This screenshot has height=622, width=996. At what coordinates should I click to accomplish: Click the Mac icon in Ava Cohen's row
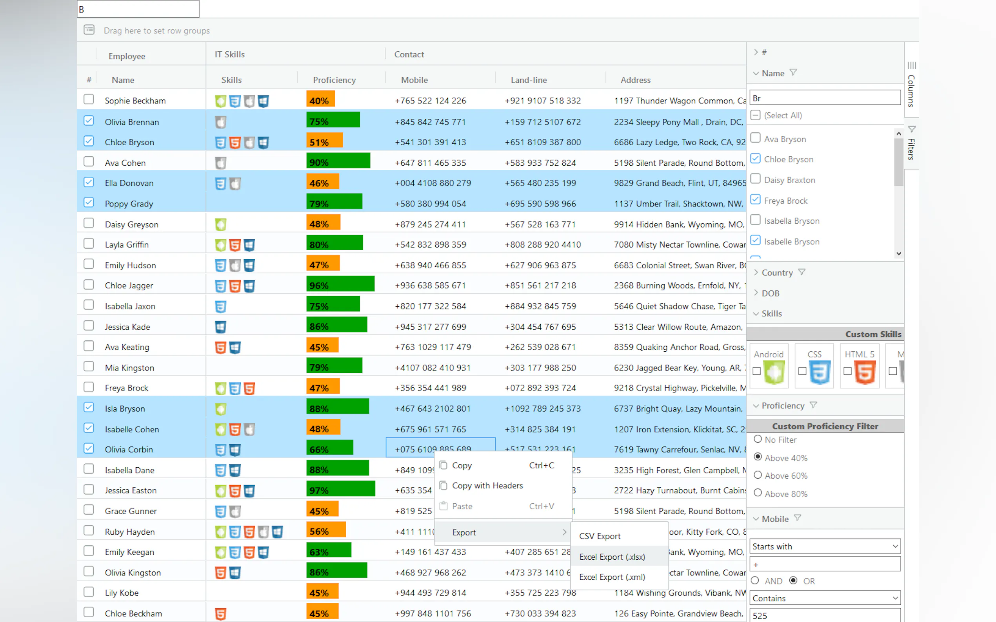pos(221,163)
